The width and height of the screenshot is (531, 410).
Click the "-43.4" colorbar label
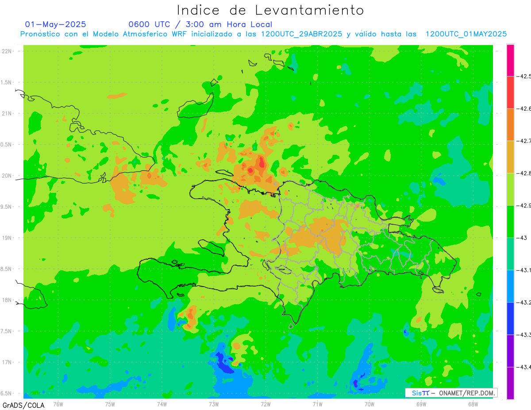click(523, 367)
